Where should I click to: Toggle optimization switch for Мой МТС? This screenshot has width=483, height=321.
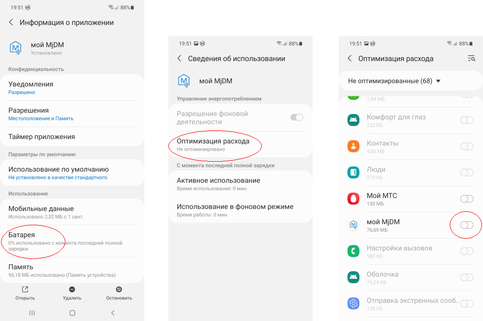click(x=467, y=199)
